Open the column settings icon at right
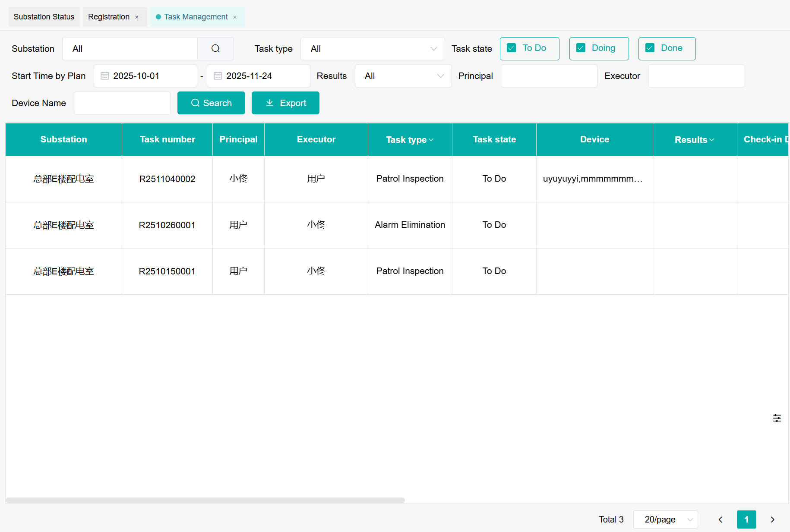The height and width of the screenshot is (532, 790). 777,418
